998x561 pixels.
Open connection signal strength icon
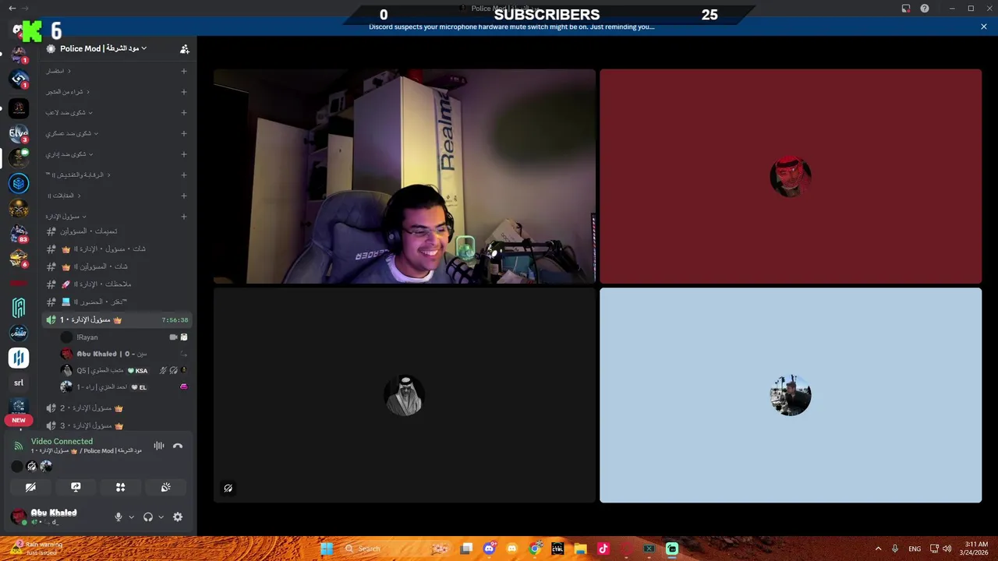coord(19,446)
